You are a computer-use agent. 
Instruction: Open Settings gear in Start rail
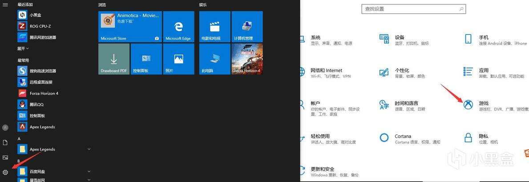[x=5, y=172]
